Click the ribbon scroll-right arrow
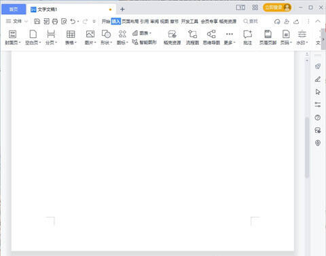The height and width of the screenshot is (256, 326). [x=323, y=39]
